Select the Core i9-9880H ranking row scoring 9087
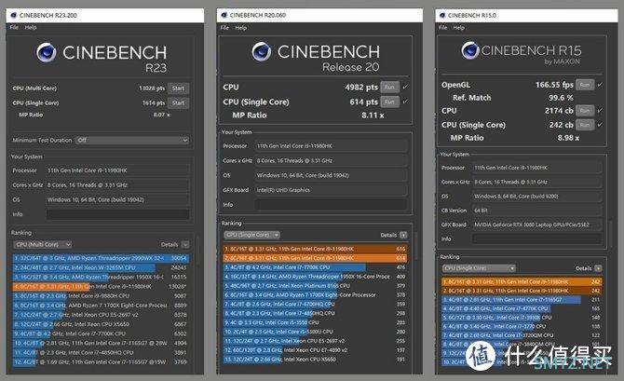Viewport: 624px width, 381px height. (101, 296)
